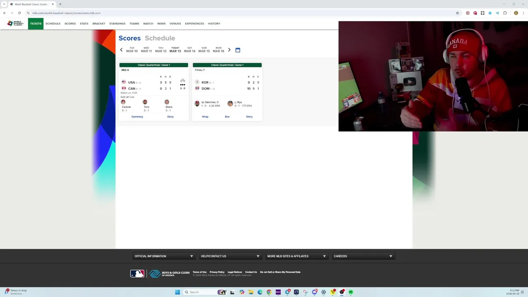
Task: Click the MLB logo in the footer
Action: tap(137, 273)
